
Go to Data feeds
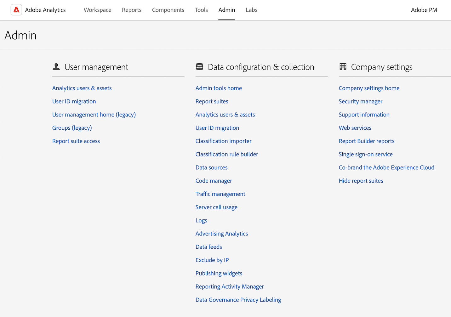pos(208,247)
